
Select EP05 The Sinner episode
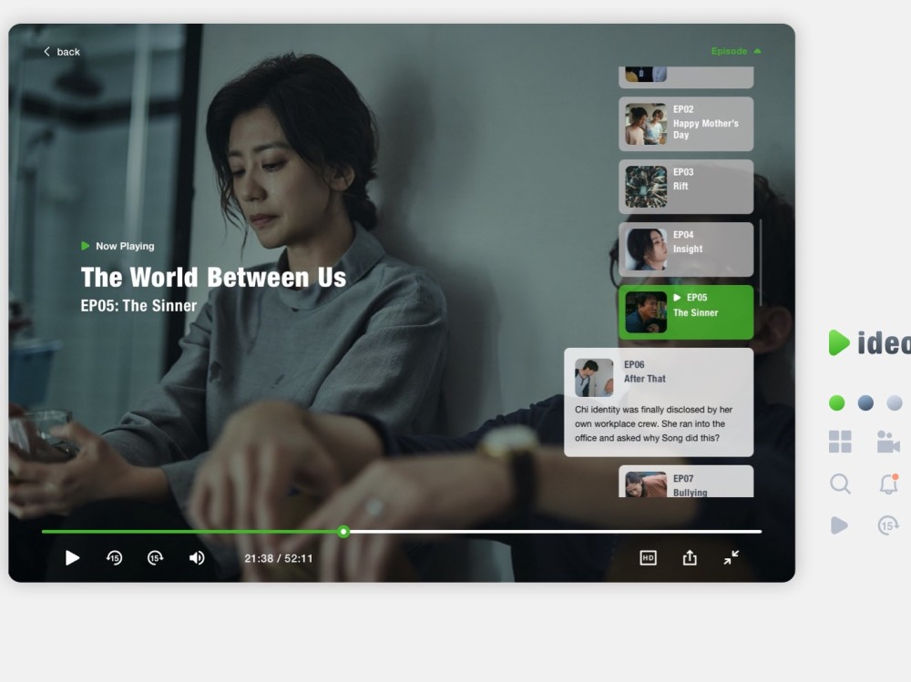coord(686,312)
